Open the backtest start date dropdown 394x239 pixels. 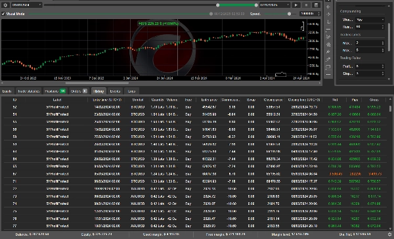26,5
